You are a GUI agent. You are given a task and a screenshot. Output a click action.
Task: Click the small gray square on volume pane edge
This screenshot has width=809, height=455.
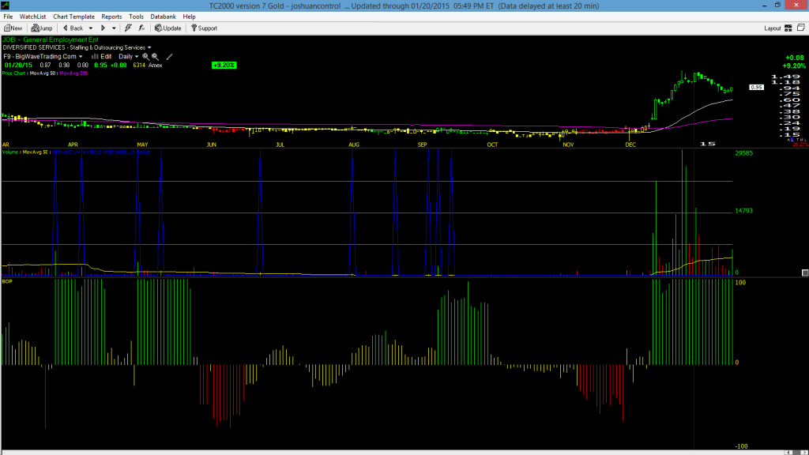click(805, 273)
